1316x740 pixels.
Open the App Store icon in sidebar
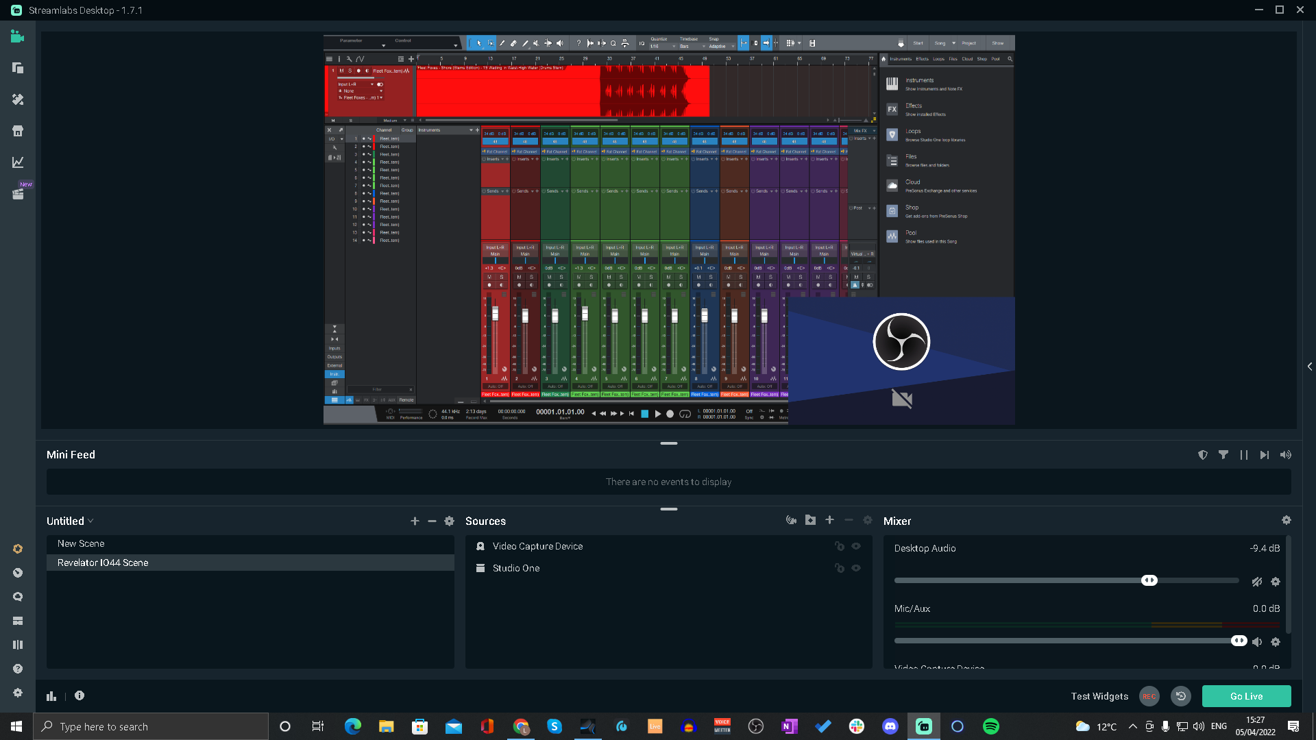point(18,131)
